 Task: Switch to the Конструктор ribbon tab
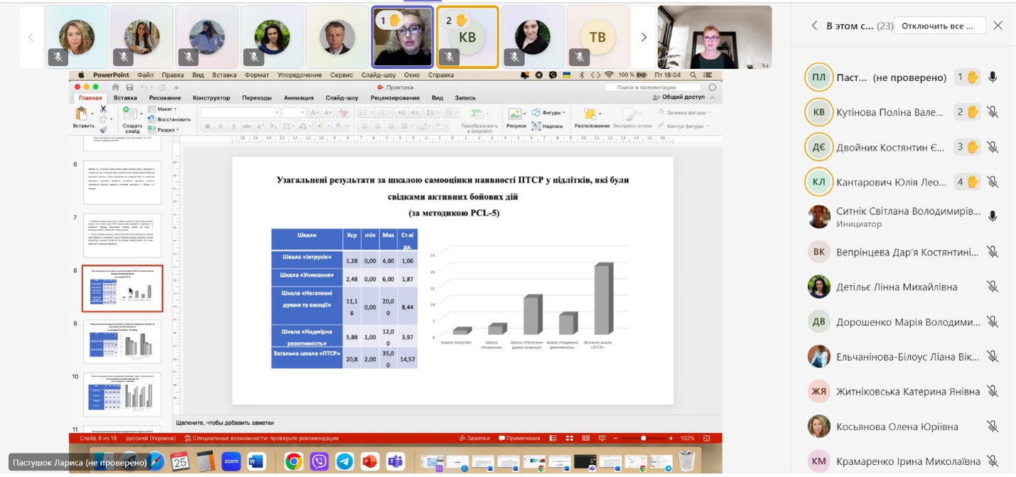pos(211,98)
